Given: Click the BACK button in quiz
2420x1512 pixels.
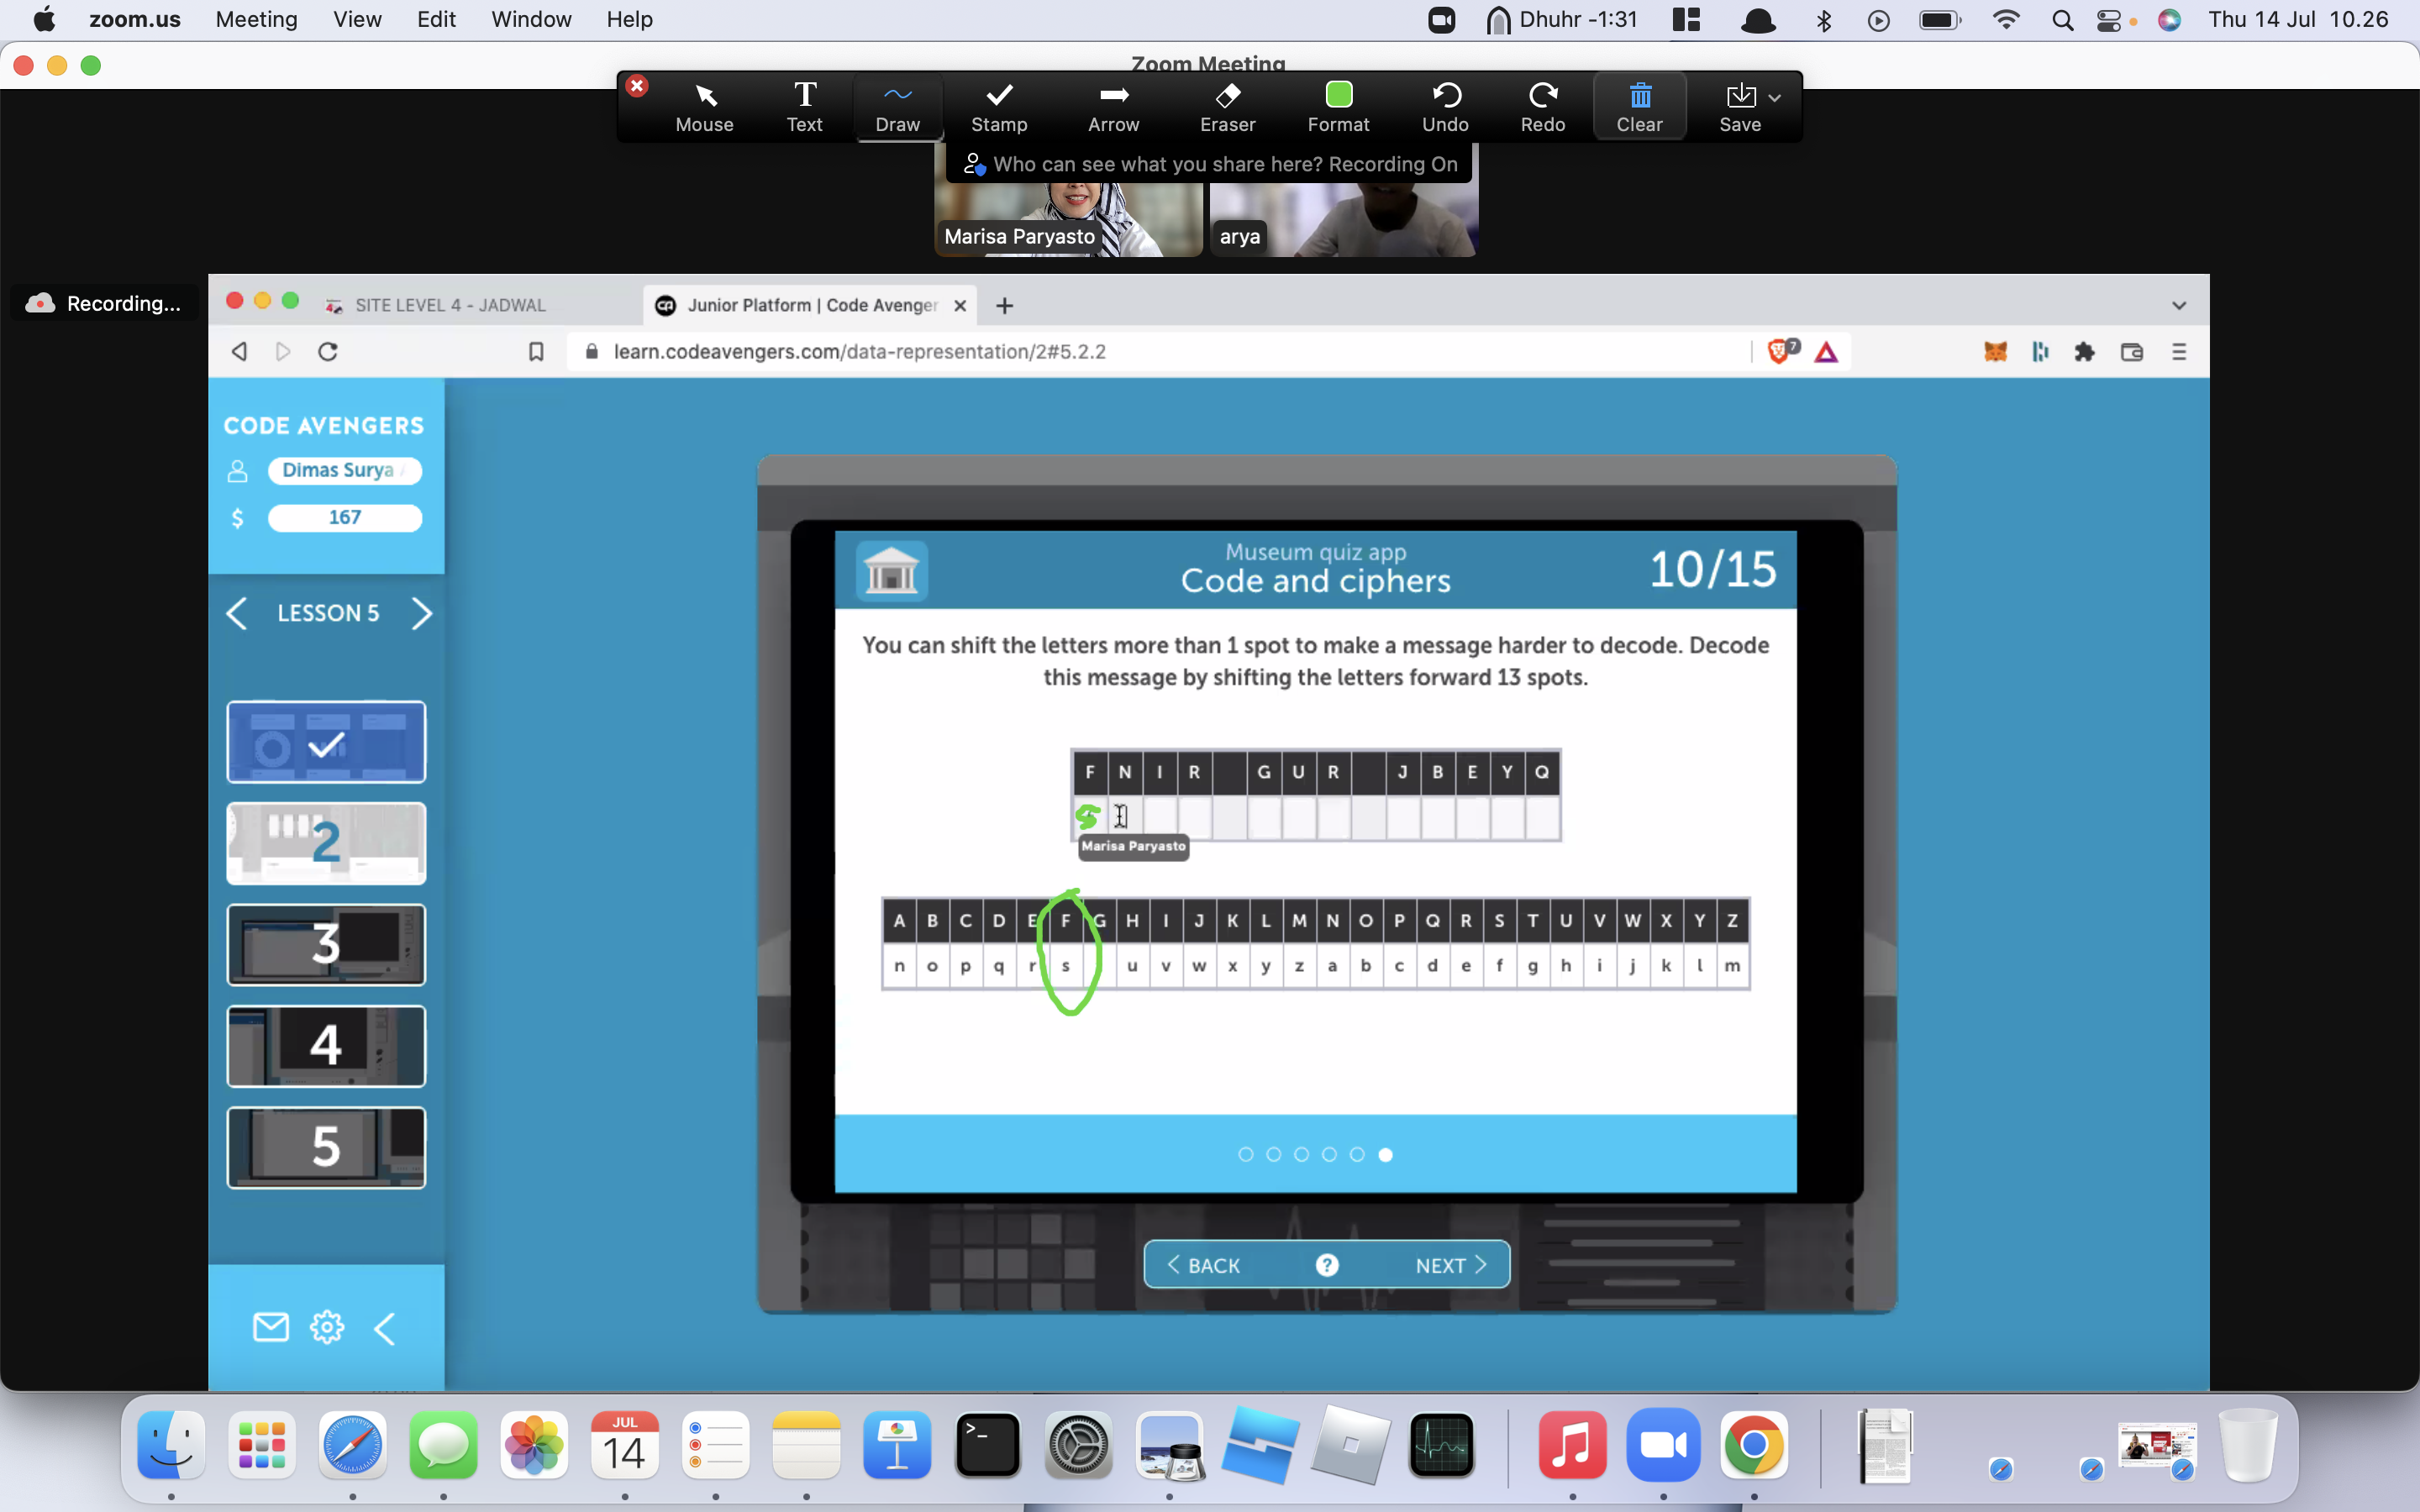Looking at the screenshot, I should tap(1203, 1265).
